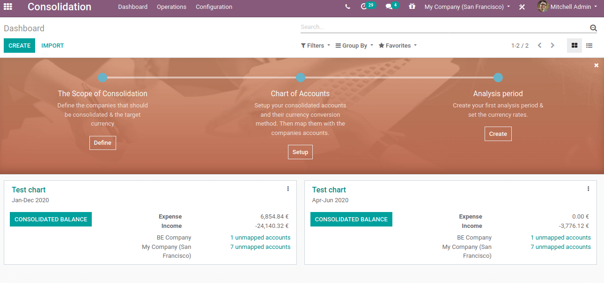Open the apps grid menu icon

(x=8, y=7)
